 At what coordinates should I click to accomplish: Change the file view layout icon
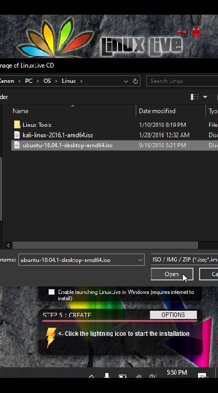pyautogui.click(x=195, y=97)
